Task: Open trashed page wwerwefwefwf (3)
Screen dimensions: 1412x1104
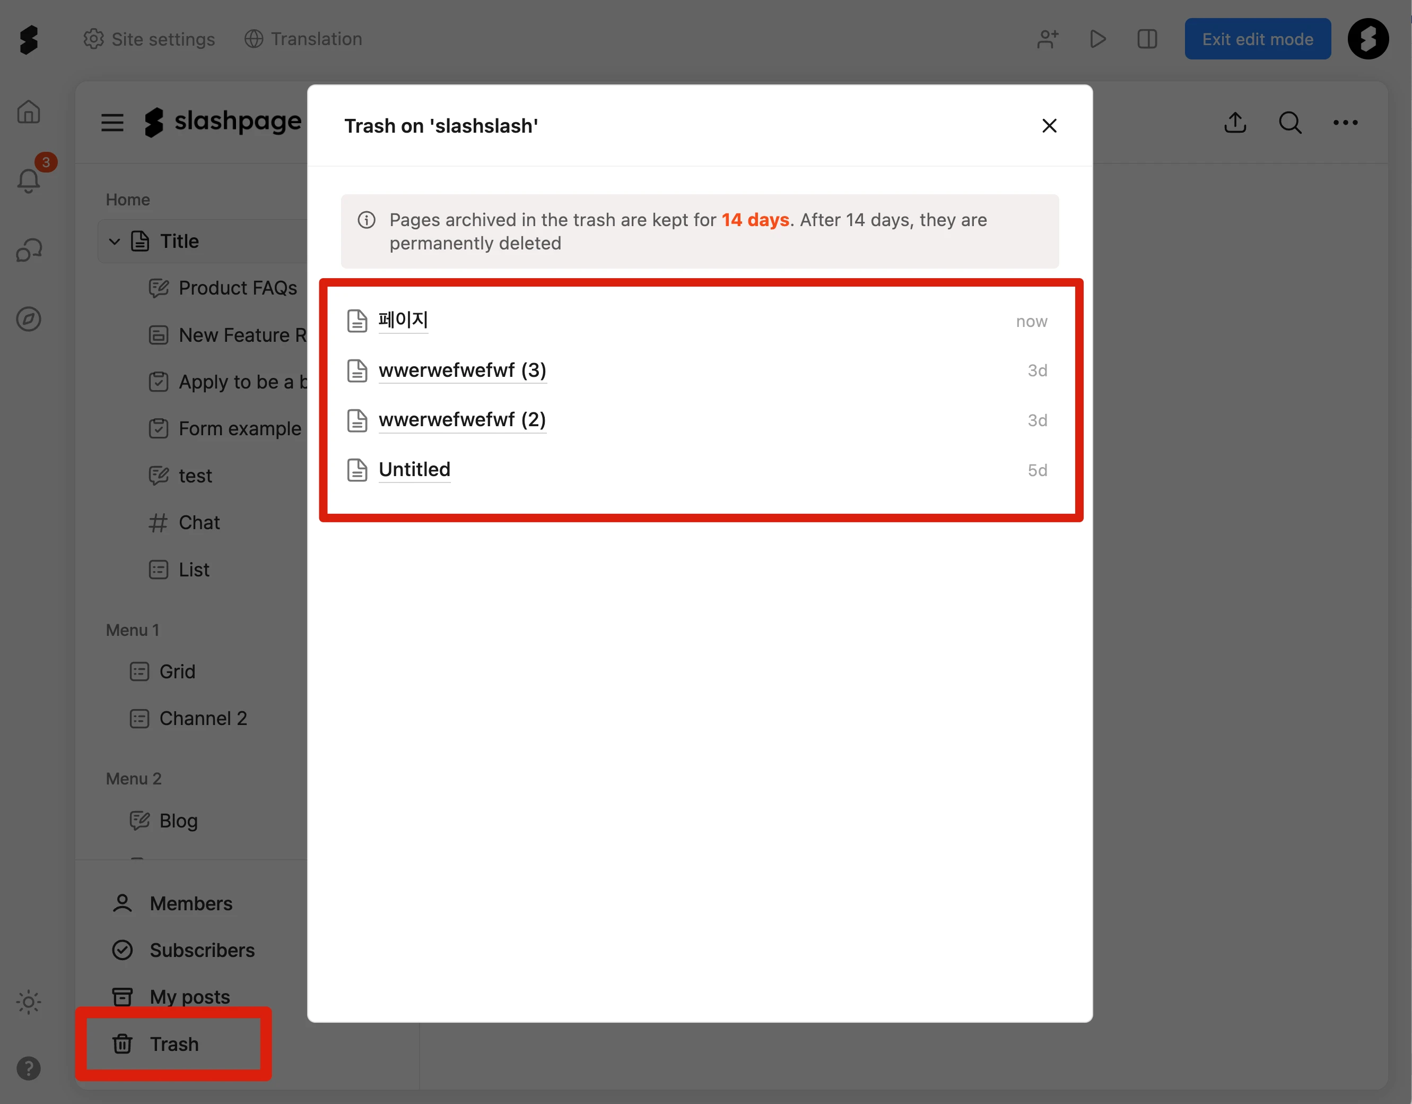Action: click(x=462, y=370)
